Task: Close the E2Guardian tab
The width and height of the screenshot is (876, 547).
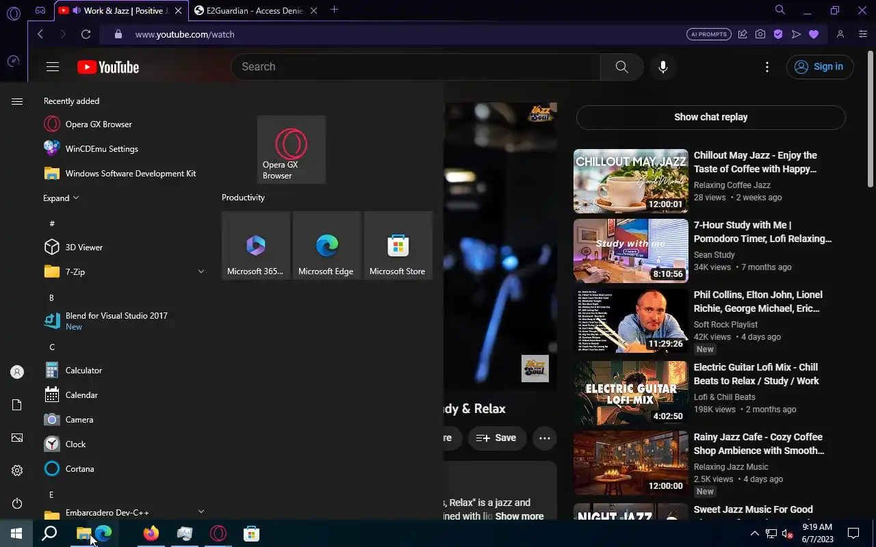Action: tap(313, 10)
